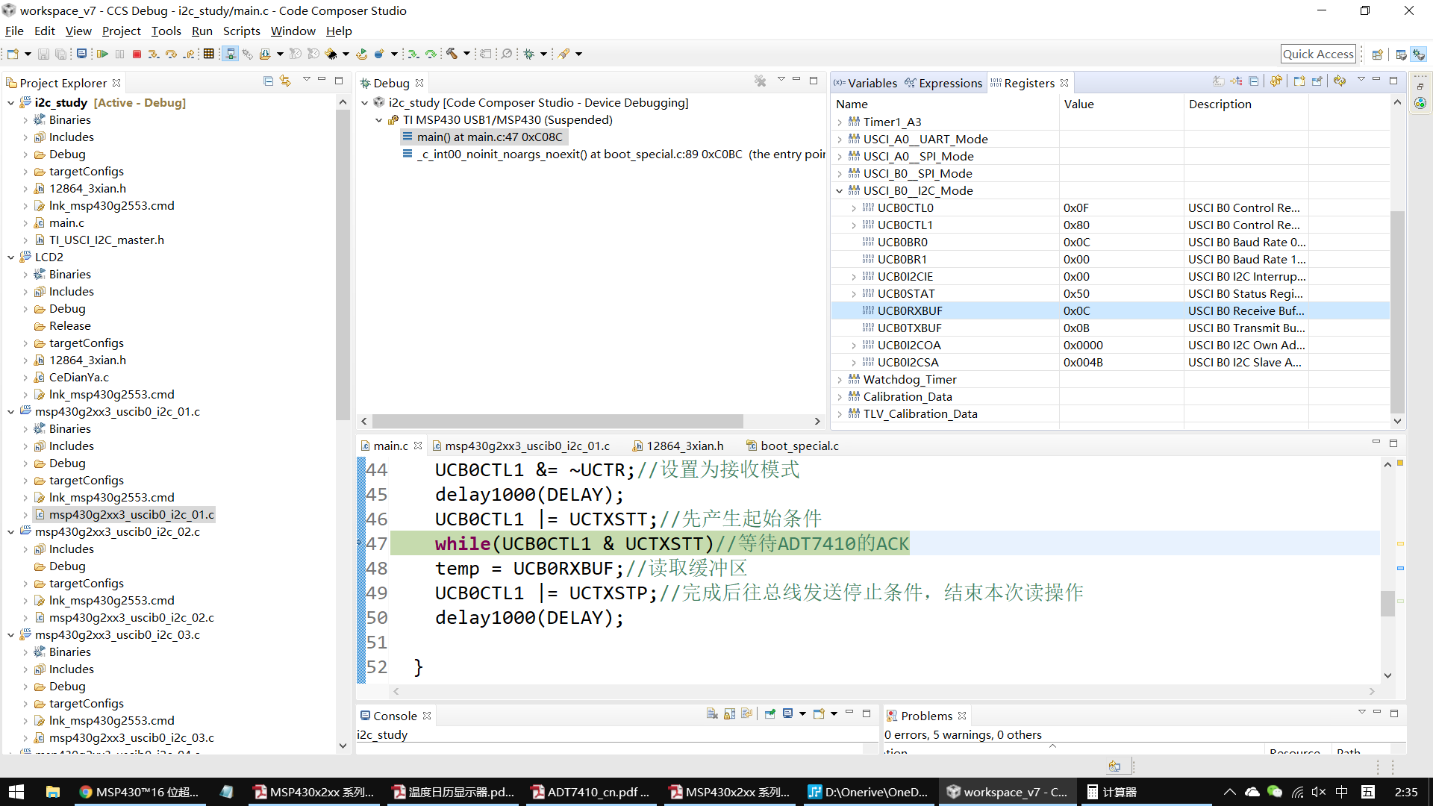
Task: Click the Build hammer icon
Action: (x=452, y=54)
